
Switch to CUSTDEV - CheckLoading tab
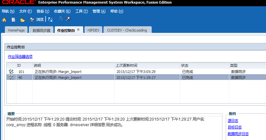click(x=127, y=30)
